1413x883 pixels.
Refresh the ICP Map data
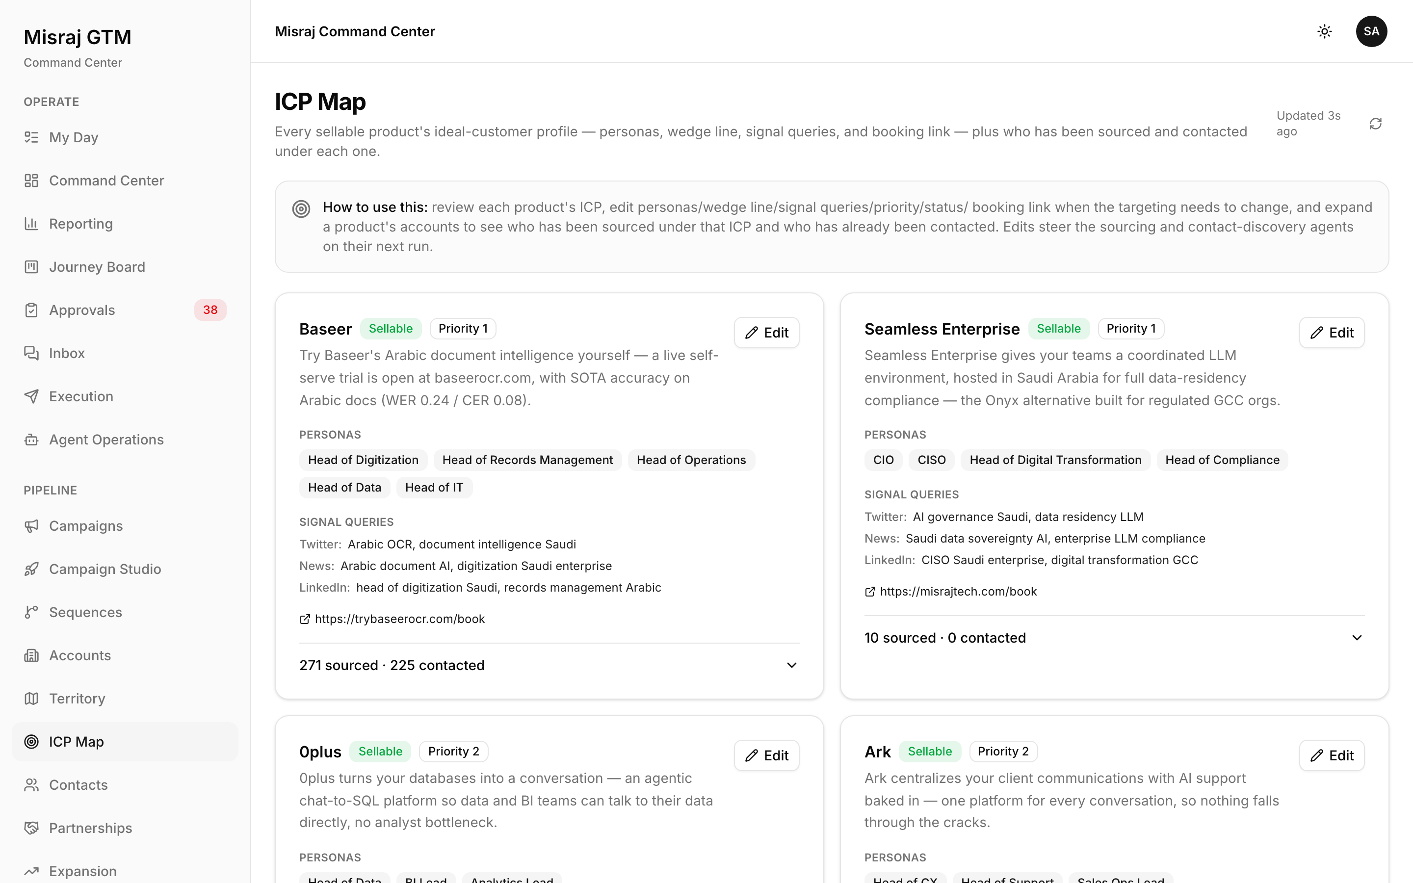tap(1376, 124)
